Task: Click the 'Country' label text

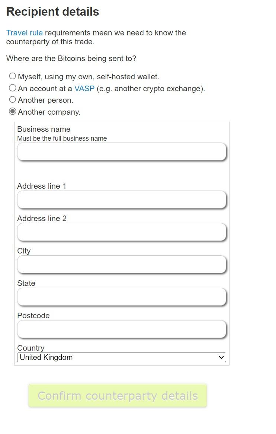Action: click(31, 348)
